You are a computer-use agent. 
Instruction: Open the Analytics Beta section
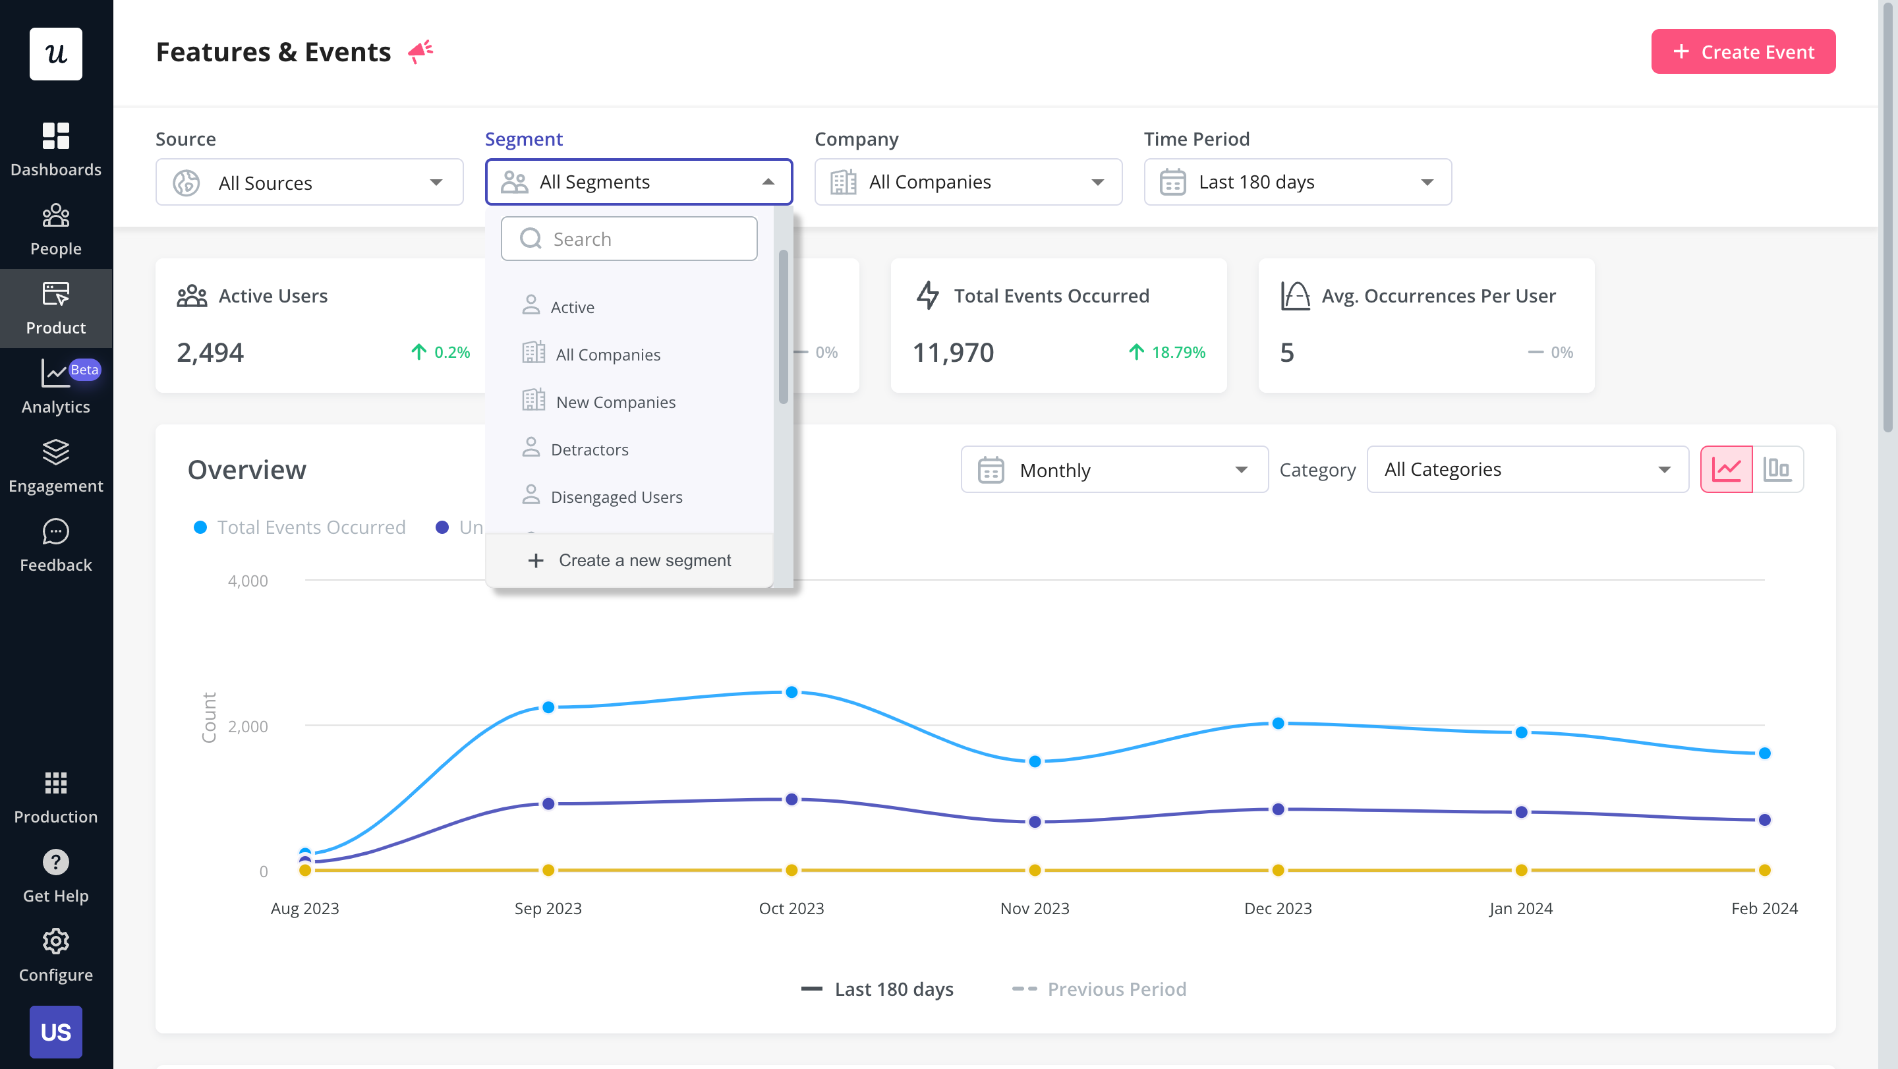tap(56, 387)
